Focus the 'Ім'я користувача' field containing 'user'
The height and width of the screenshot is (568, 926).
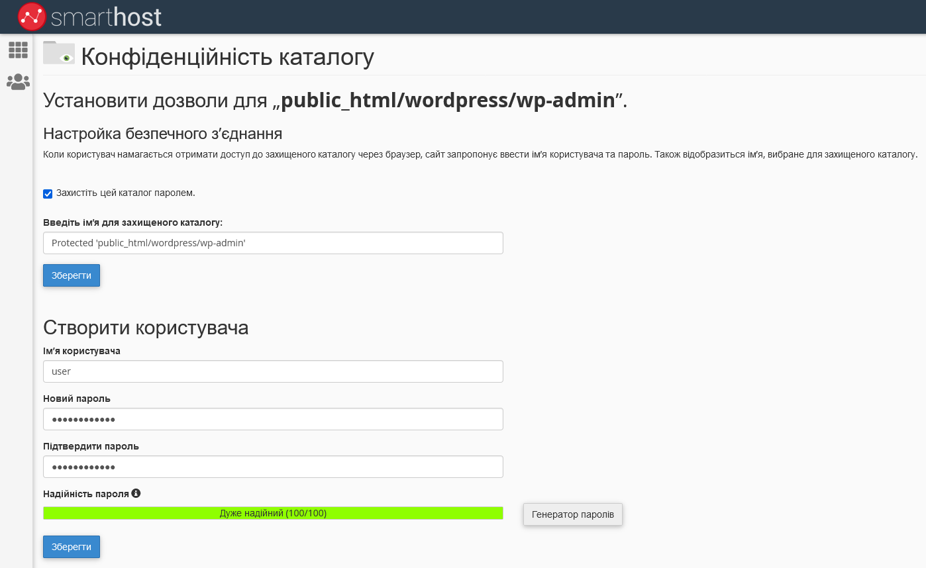(273, 371)
